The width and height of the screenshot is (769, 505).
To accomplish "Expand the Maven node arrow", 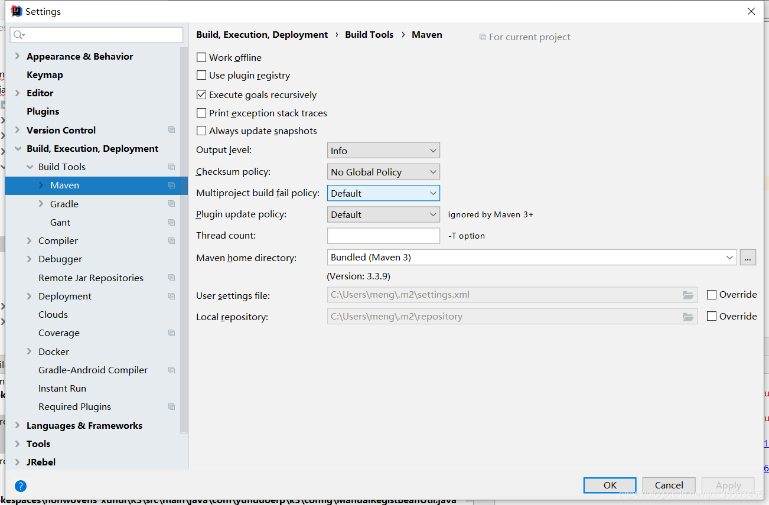I will pos(41,185).
